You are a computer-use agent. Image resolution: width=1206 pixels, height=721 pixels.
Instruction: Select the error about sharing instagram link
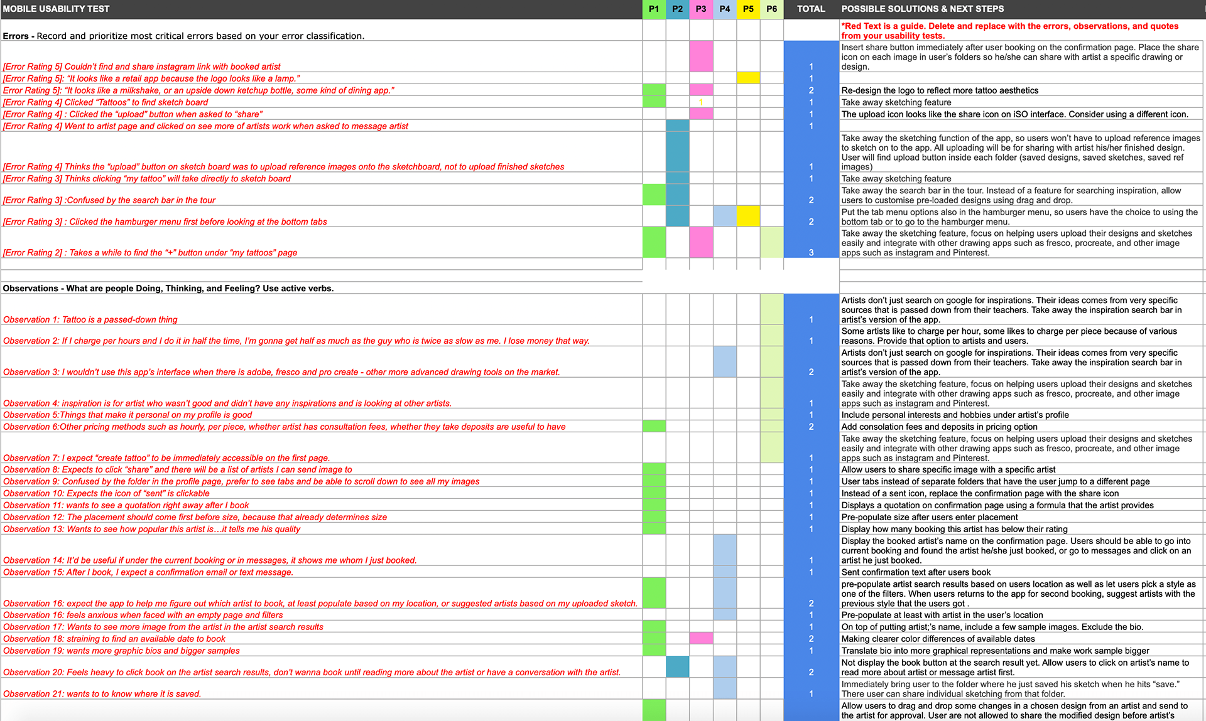point(321,56)
